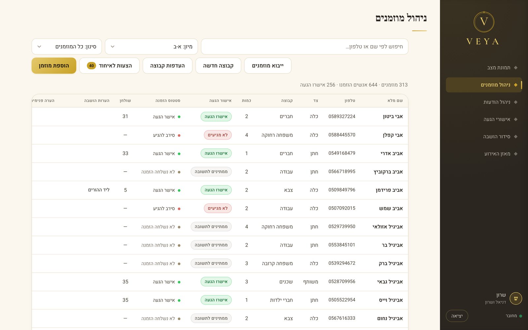Click the guest summary statistics line
The image size is (528, 330).
click(x=354, y=85)
